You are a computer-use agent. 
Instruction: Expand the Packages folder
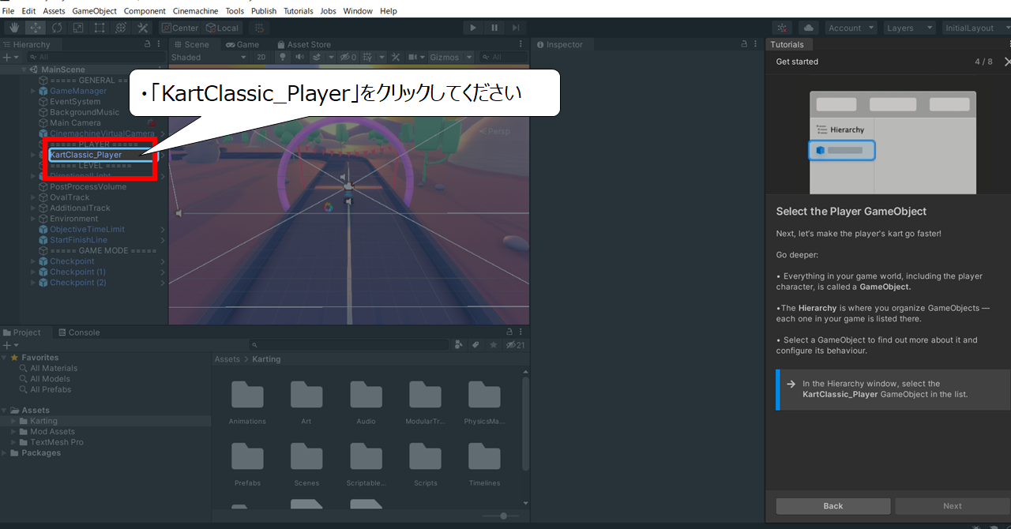(x=6, y=453)
